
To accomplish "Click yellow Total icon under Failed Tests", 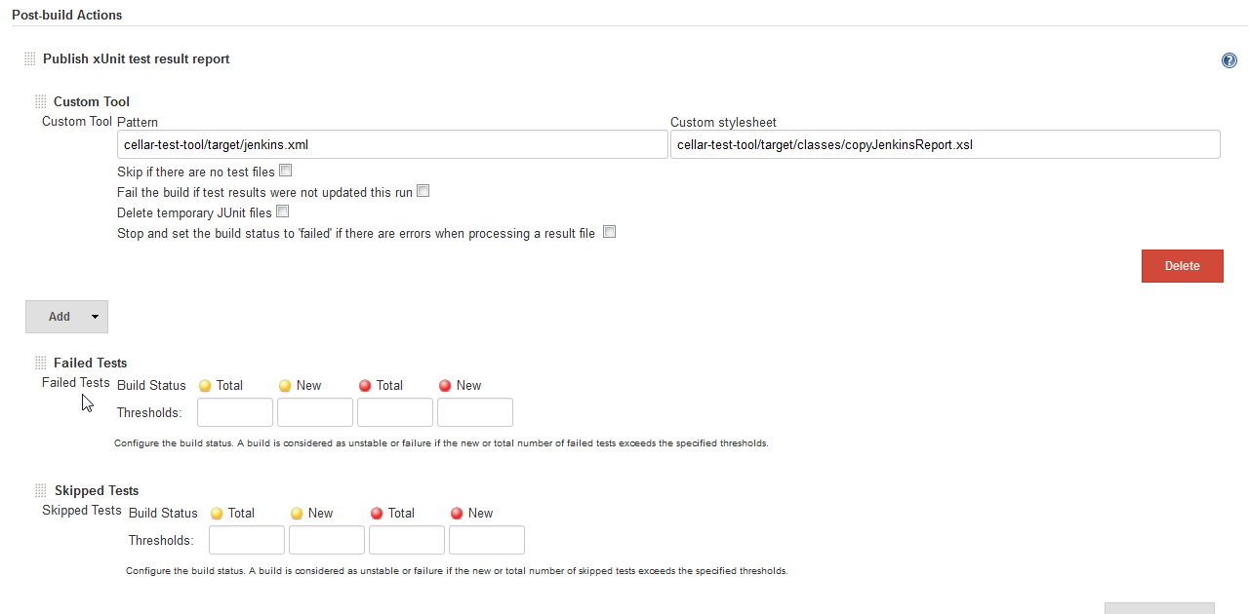I will coord(205,386).
